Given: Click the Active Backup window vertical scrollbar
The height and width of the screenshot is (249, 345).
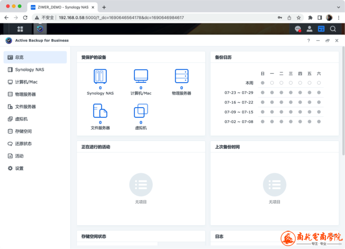Looking at the screenshot, I should click(343, 101).
